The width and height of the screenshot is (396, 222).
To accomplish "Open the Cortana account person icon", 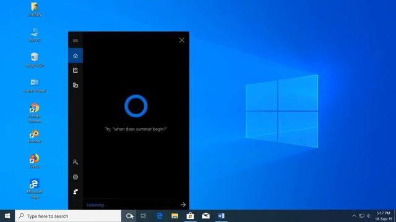I will tap(75, 162).
